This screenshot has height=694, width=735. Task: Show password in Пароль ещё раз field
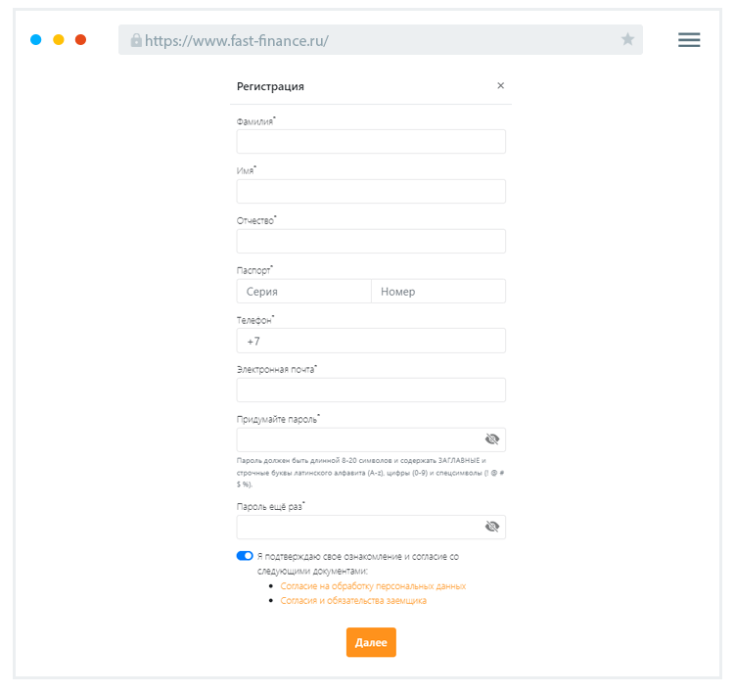click(x=492, y=527)
